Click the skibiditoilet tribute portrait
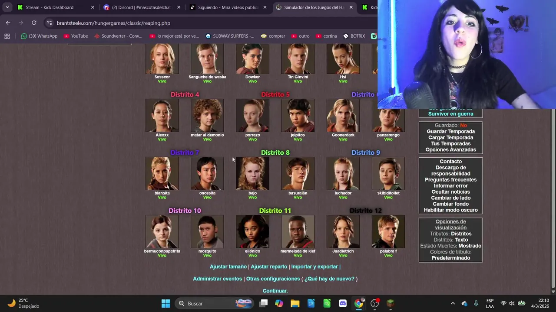The width and height of the screenshot is (556, 312). 388,173
